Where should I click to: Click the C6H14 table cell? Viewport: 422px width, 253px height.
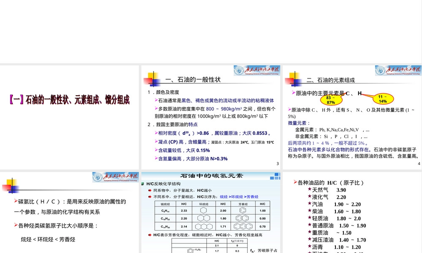[x=165, y=210]
